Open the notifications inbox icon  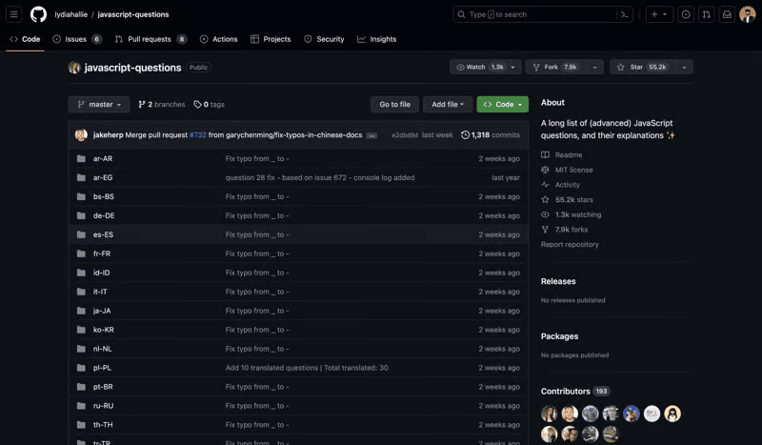tap(727, 14)
